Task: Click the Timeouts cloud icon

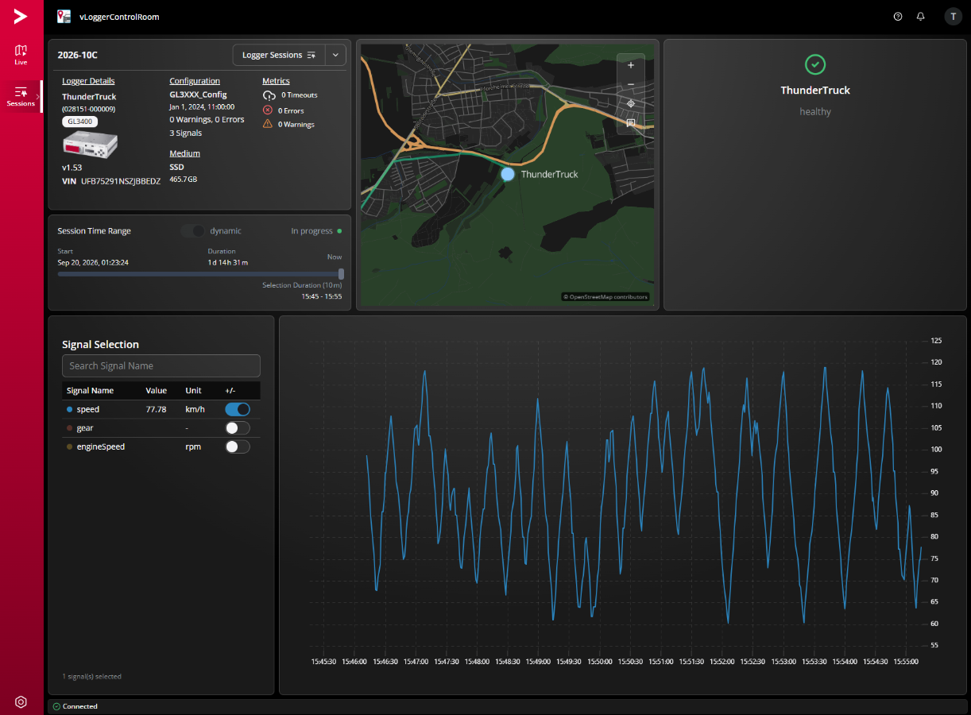Action: (269, 95)
